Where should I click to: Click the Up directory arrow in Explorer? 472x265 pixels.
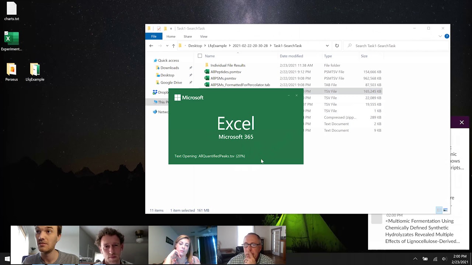[x=173, y=46]
